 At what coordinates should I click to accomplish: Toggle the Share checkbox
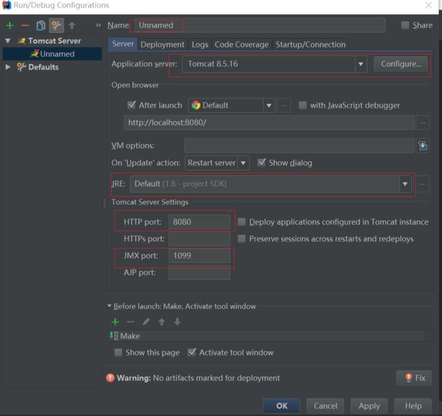point(405,25)
